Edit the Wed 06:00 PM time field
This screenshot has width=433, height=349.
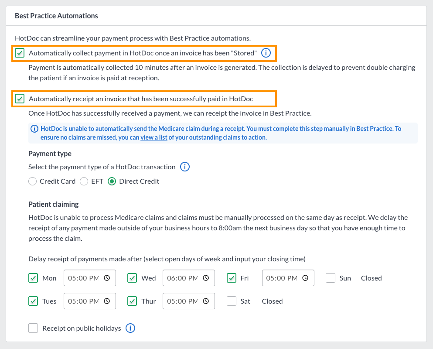189,278
